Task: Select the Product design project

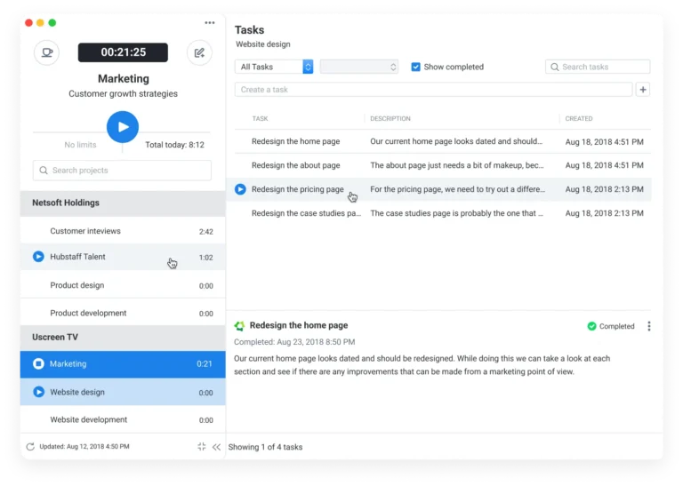Action: pos(123,285)
